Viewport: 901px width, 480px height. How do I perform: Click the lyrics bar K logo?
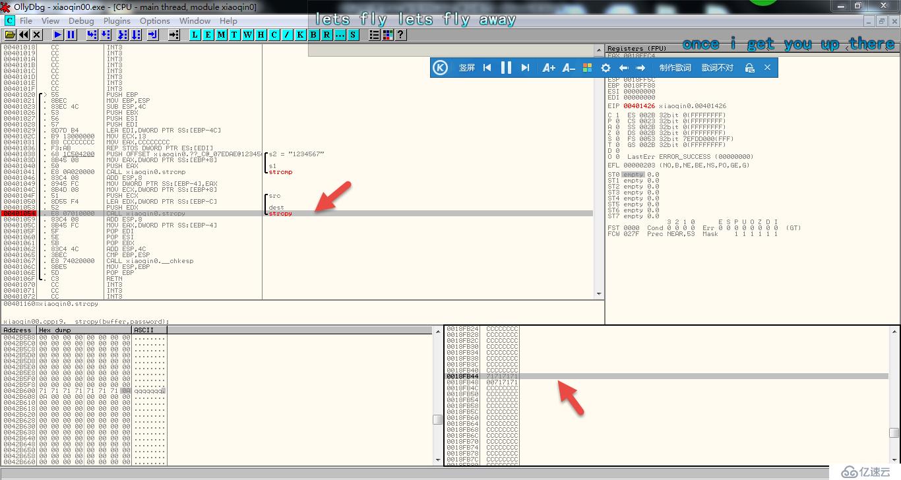pos(441,67)
